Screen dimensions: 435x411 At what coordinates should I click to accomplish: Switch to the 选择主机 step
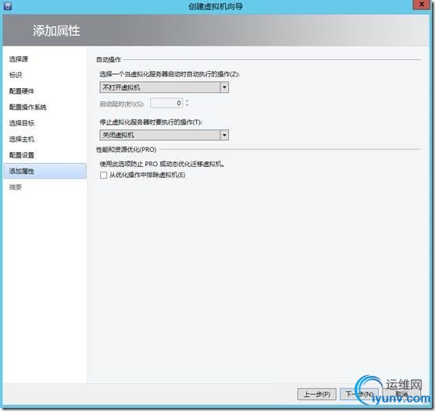(22, 139)
